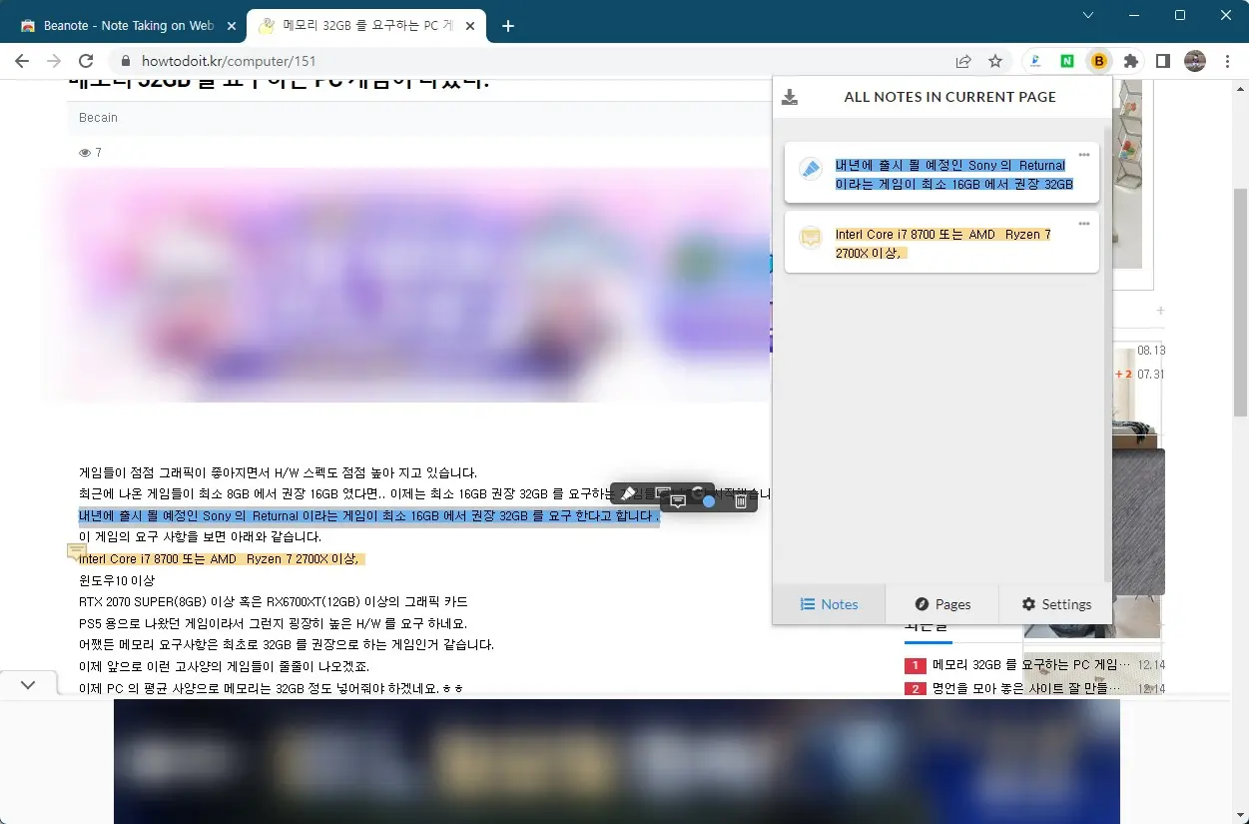The height and width of the screenshot is (824, 1249).
Task: Delete the highlight using the trash icon
Action: [741, 500]
